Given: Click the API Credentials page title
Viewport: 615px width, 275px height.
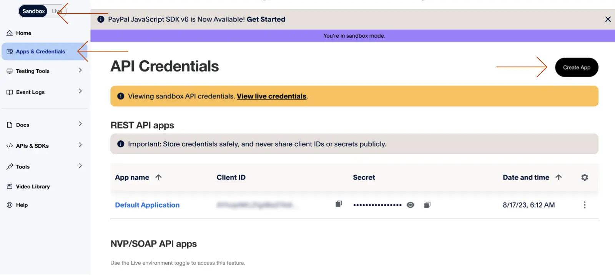Looking at the screenshot, I should (165, 66).
